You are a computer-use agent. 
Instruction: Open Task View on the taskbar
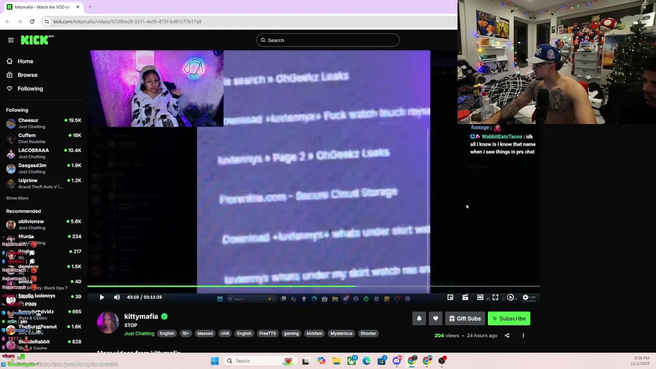(305, 361)
